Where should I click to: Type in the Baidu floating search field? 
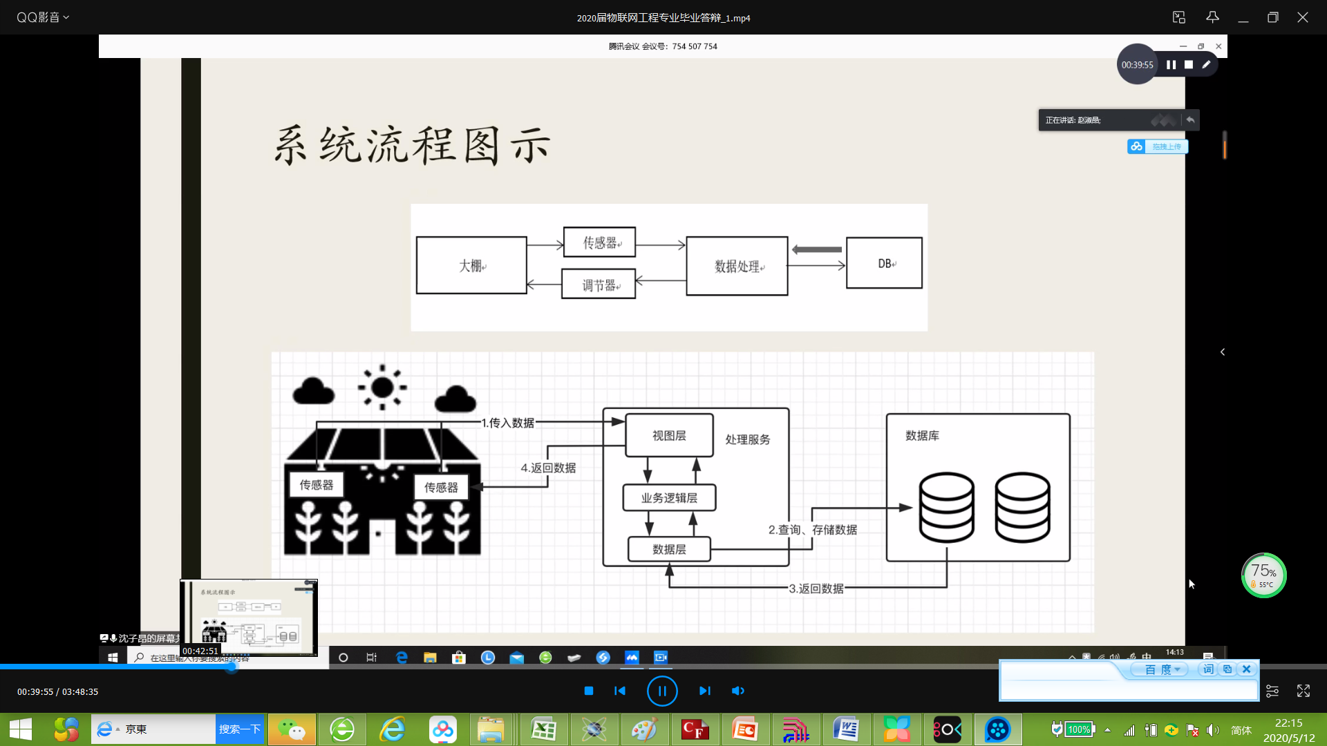[1128, 689]
